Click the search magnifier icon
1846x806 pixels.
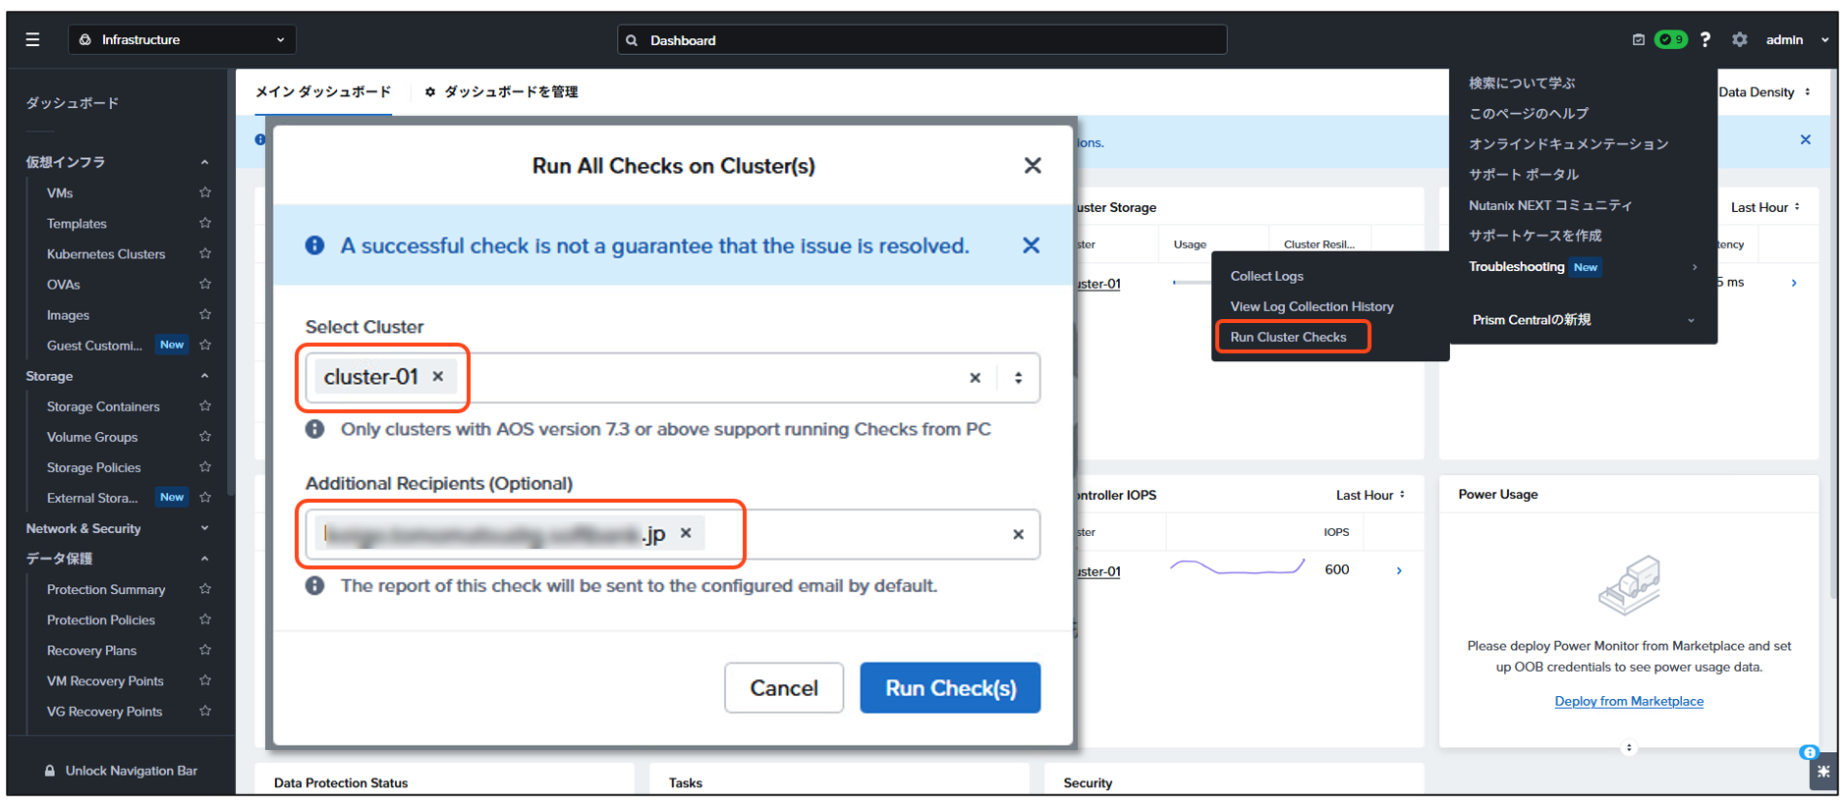coord(632,40)
